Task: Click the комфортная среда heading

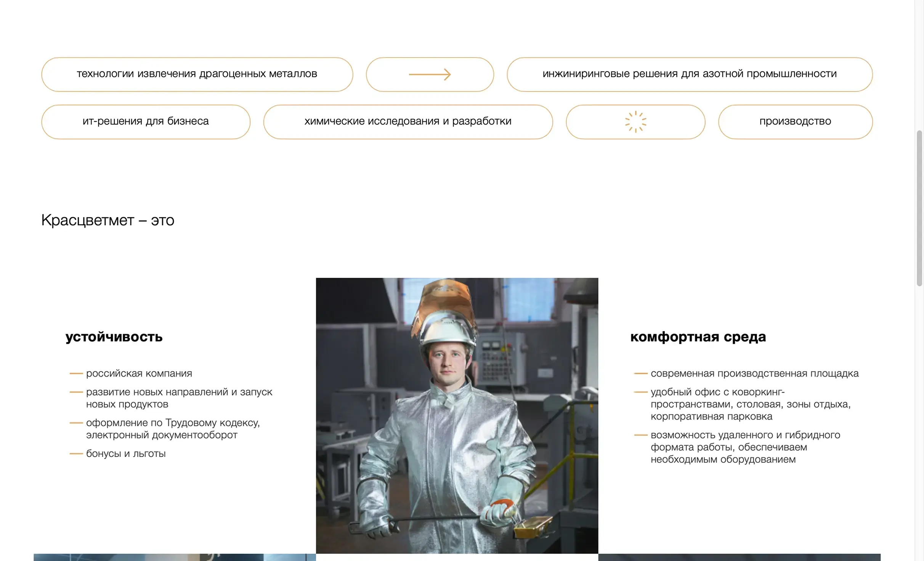Action: pyautogui.click(x=698, y=337)
